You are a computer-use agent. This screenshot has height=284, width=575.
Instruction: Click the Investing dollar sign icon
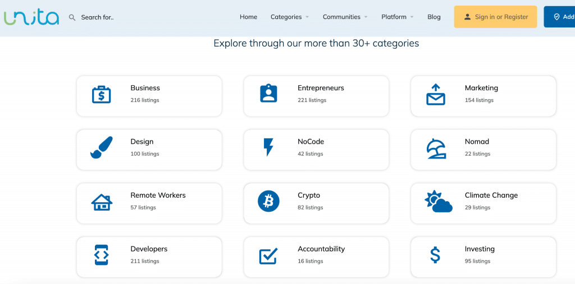435,255
